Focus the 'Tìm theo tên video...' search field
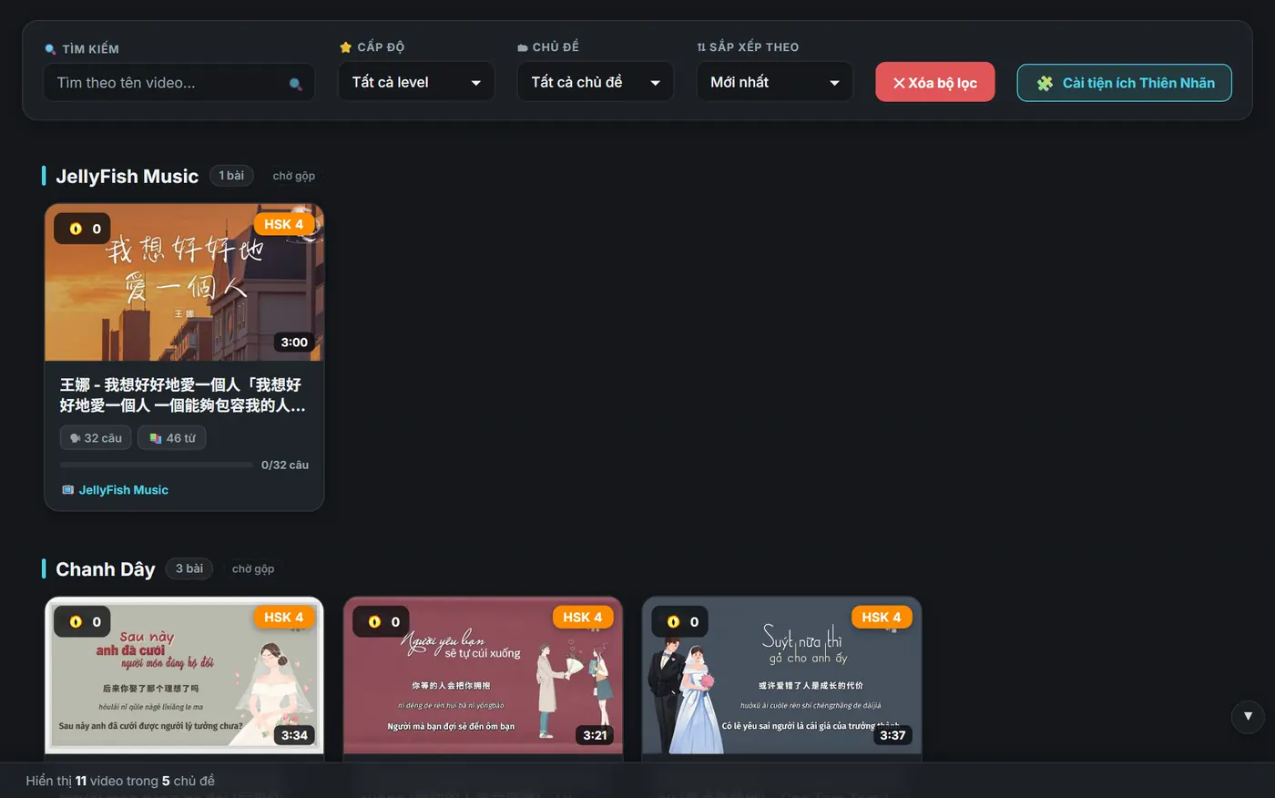Viewport: 1275px width, 798px height. pos(179,83)
